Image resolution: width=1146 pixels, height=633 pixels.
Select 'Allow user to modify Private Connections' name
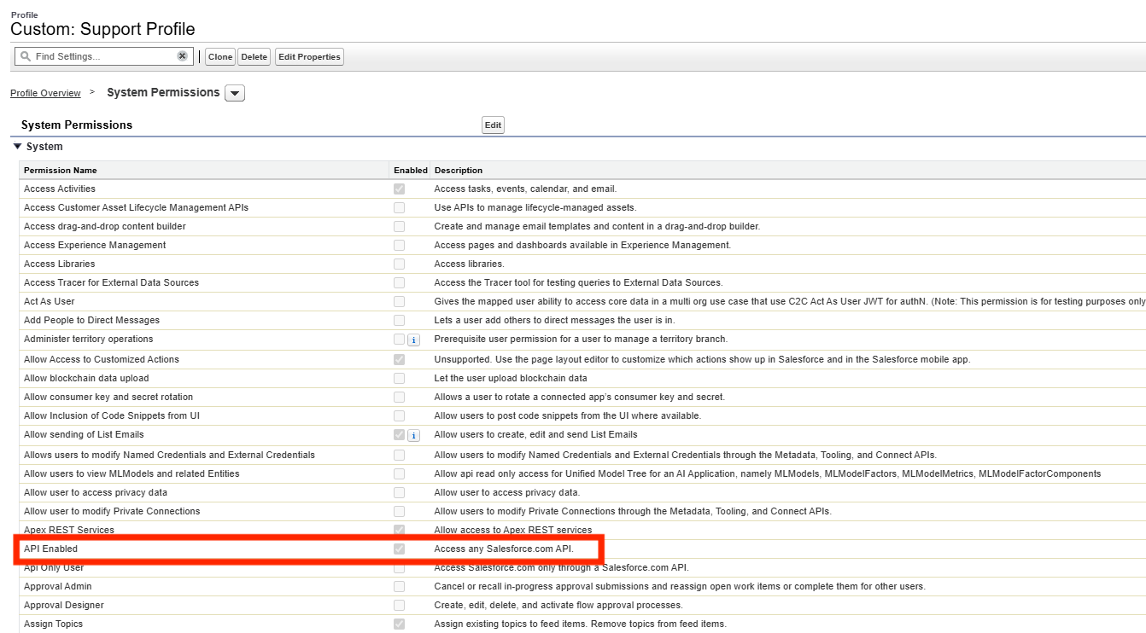tap(112, 511)
